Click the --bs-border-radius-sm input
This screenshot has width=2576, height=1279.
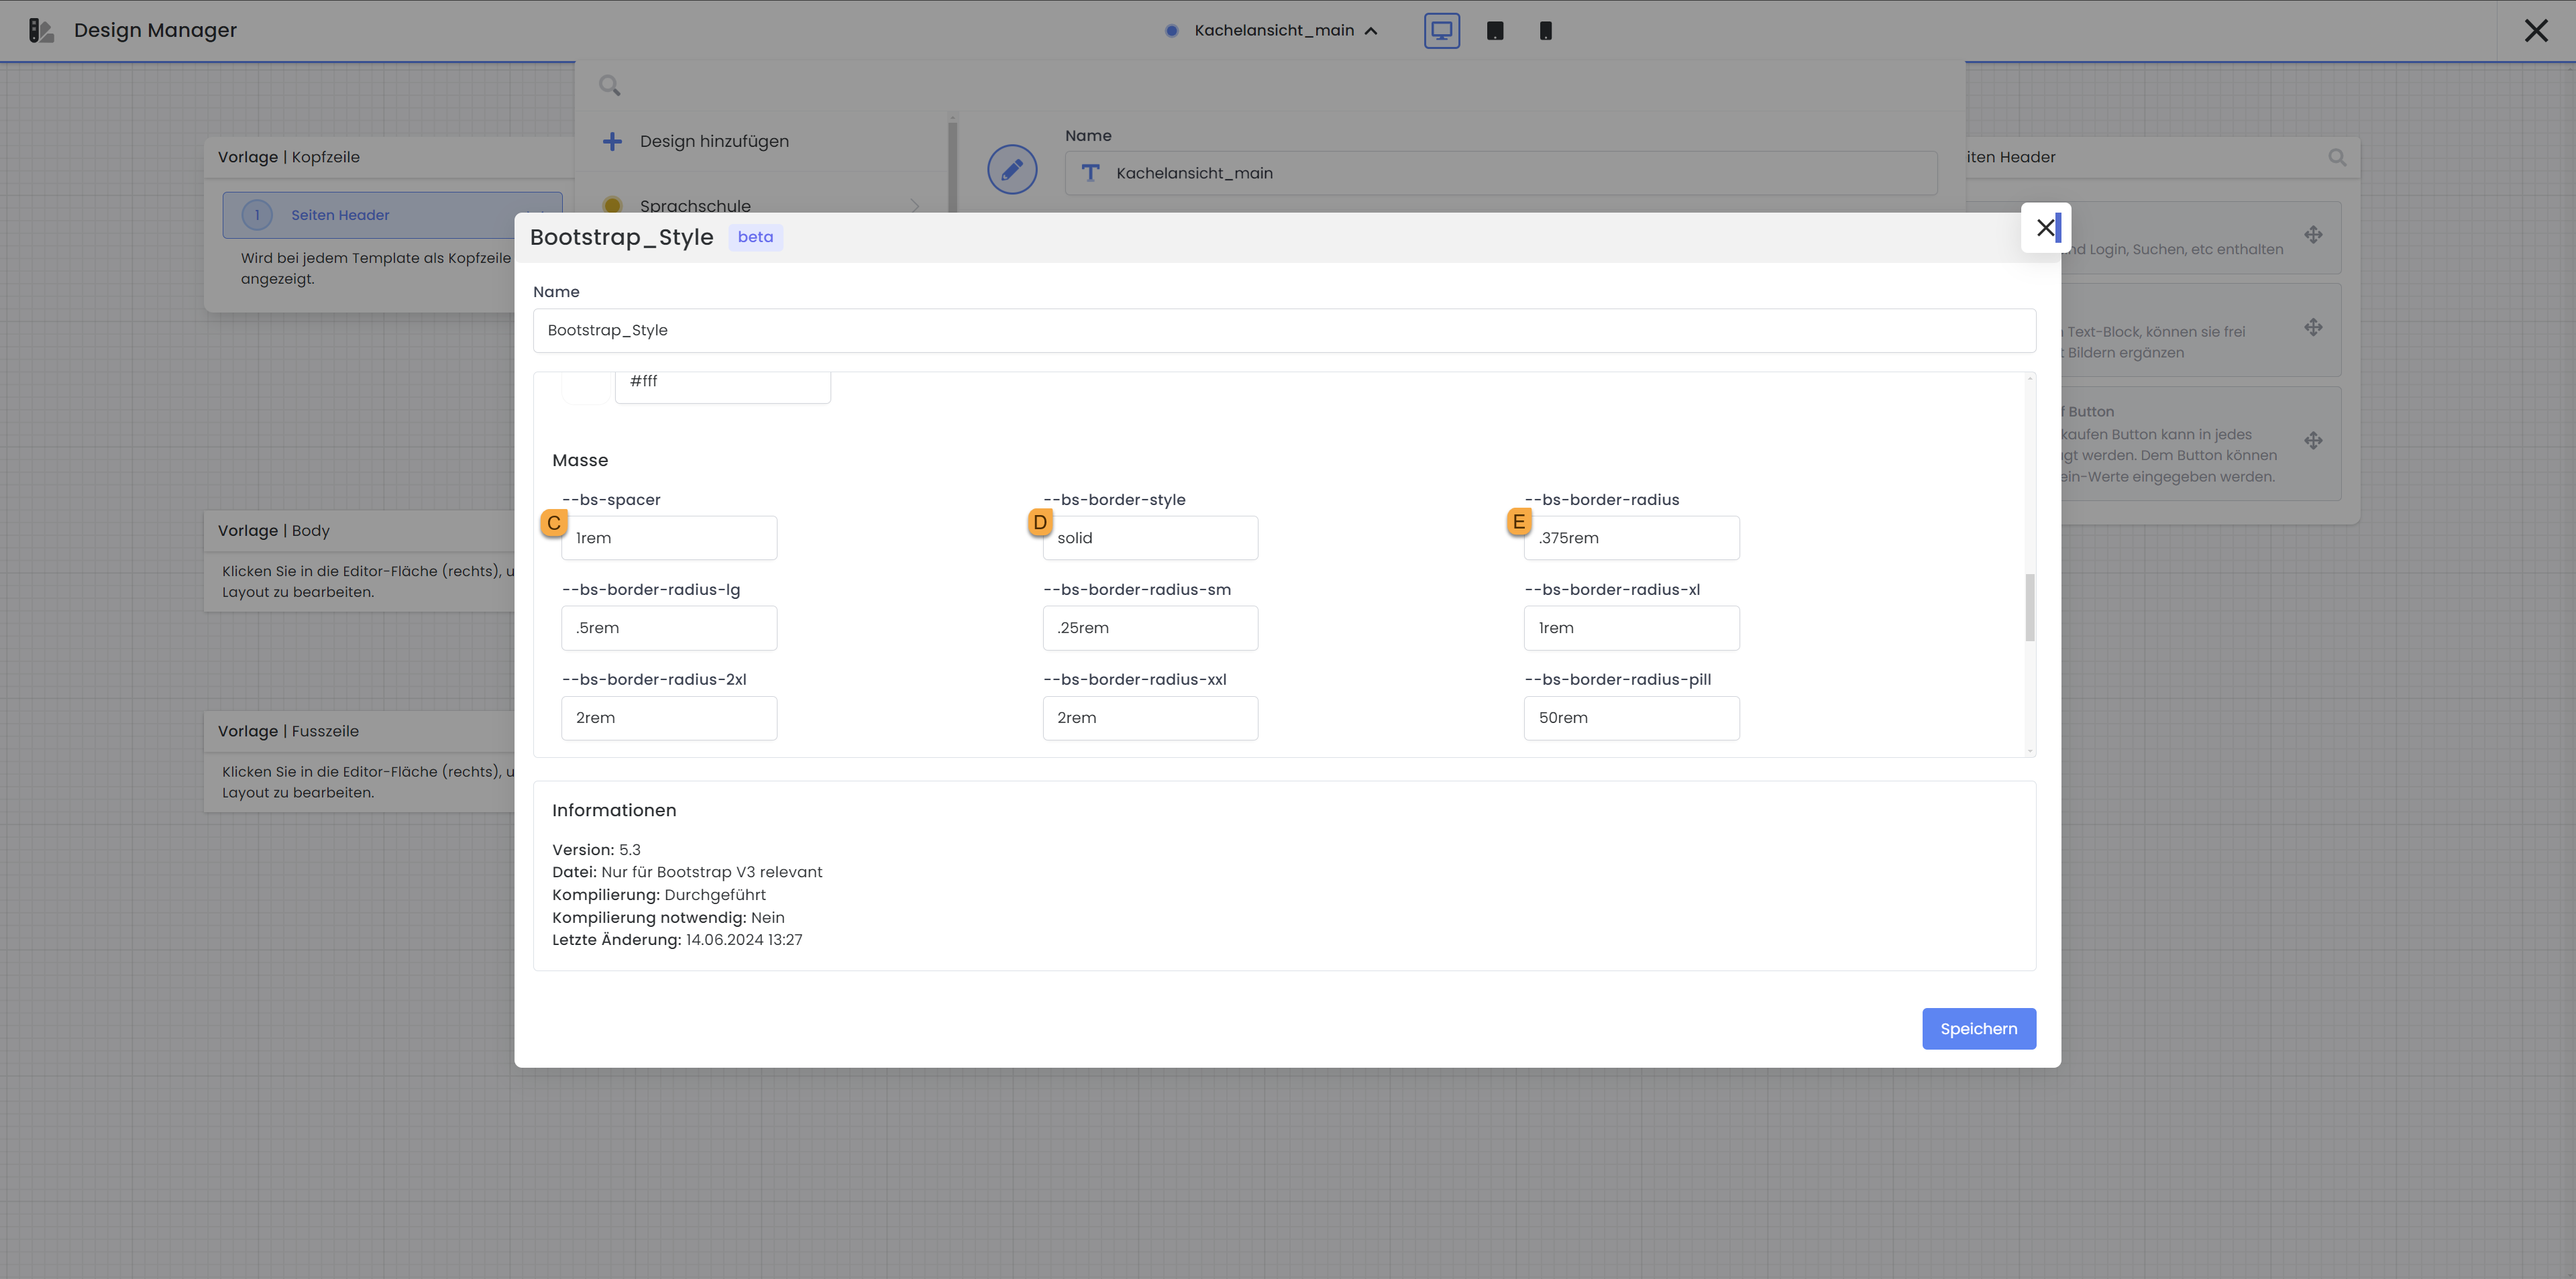1150,628
